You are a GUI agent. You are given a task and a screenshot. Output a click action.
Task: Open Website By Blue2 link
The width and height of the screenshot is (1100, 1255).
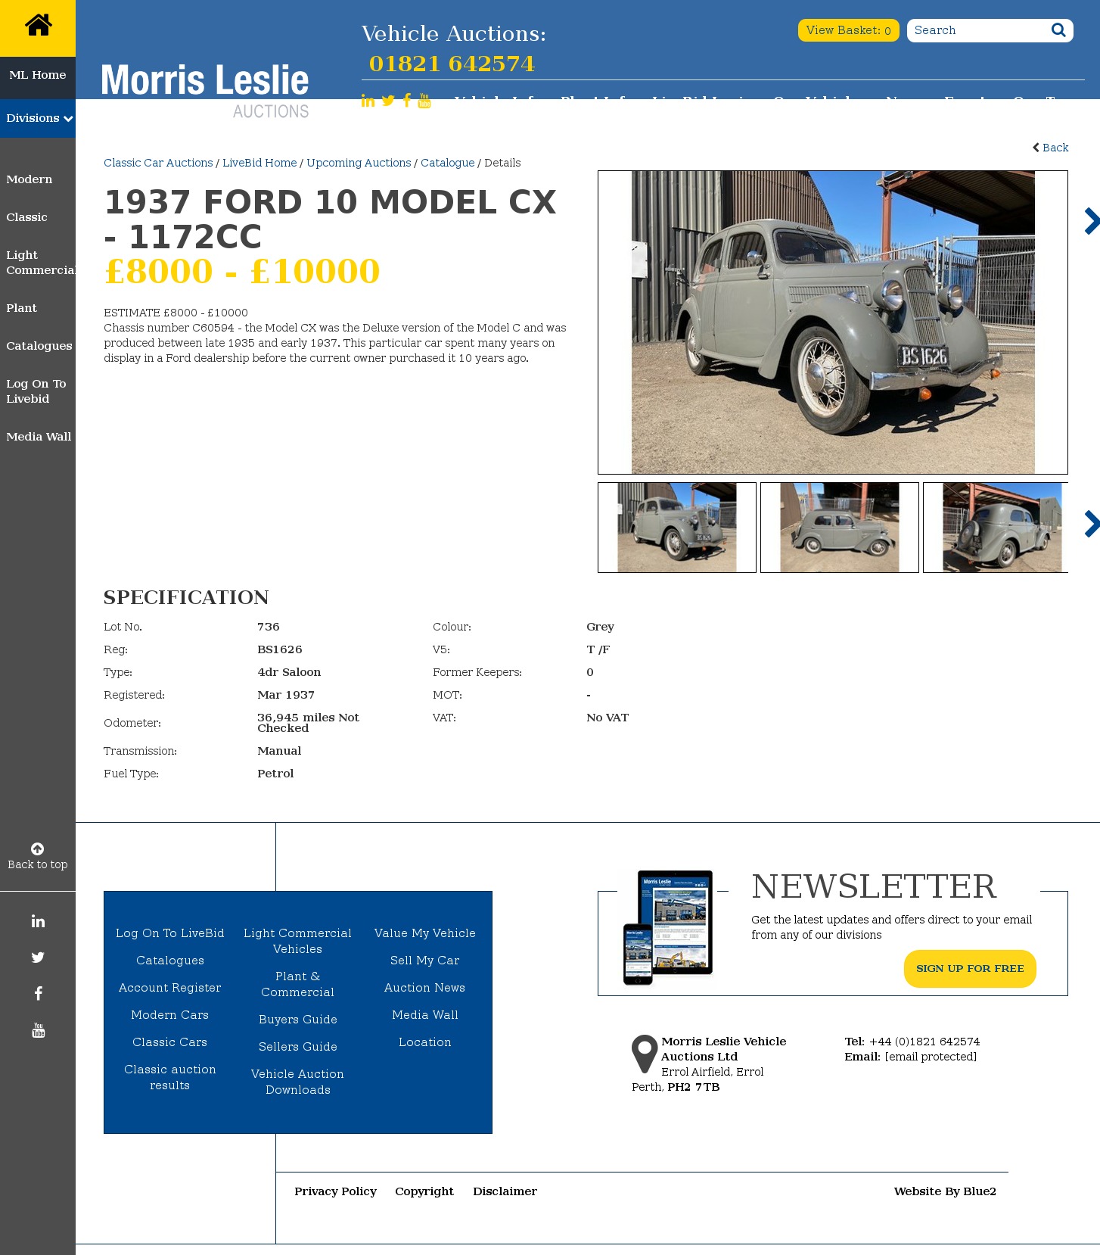point(945,1191)
